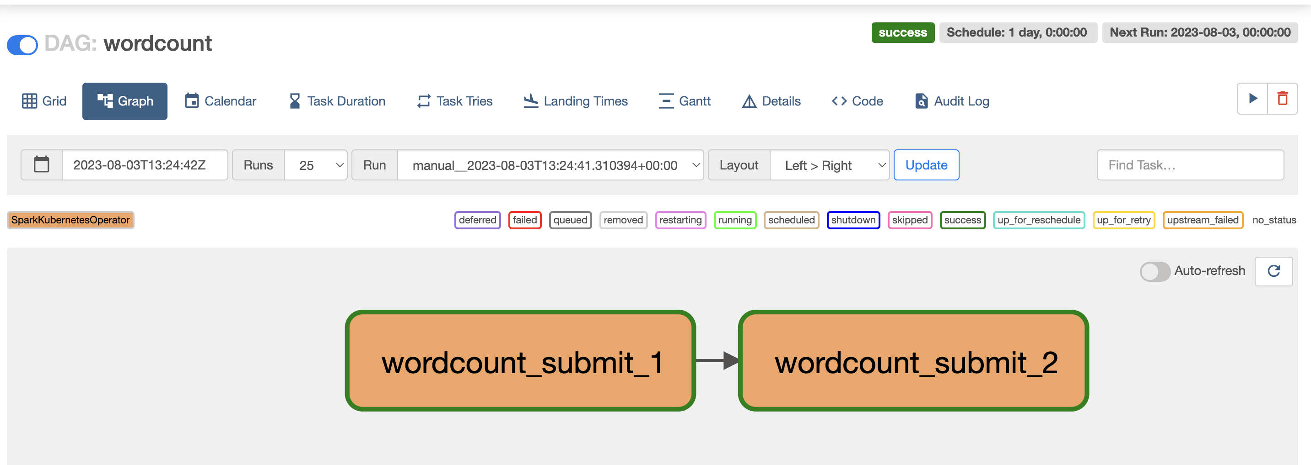Click the graph refresh icon

(1273, 271)
